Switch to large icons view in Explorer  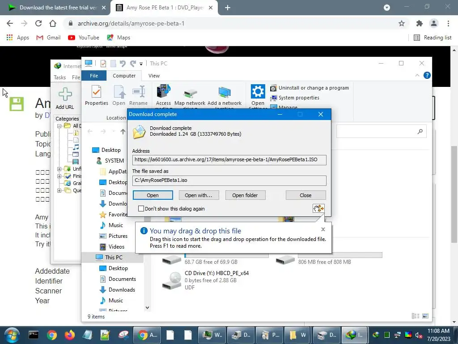(425, 316)
